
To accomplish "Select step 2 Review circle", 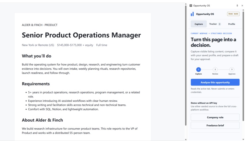I will click(x=215, y=70).
